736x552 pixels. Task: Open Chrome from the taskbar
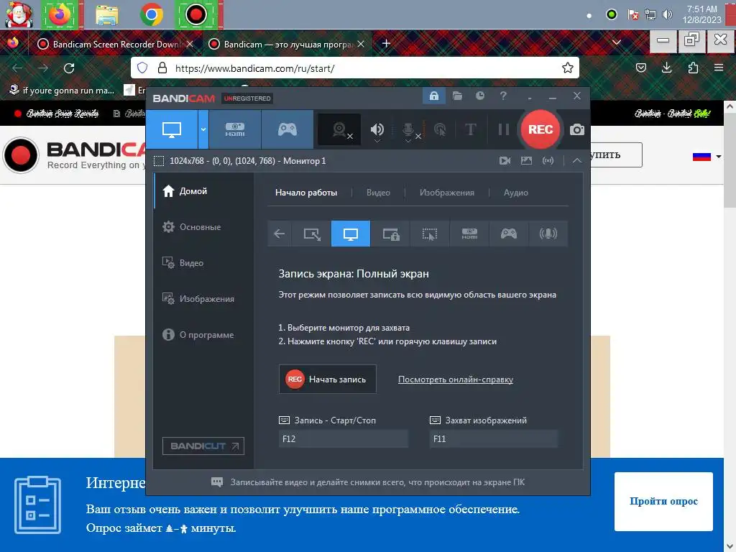pyautogui.click(x=151, y=15)
